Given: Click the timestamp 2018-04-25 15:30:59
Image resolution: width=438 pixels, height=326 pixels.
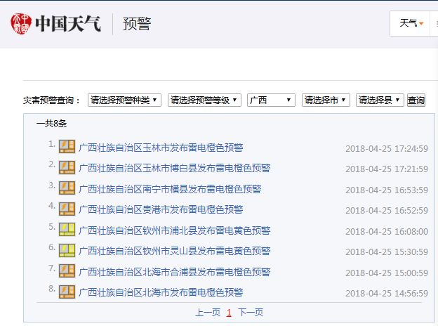Looking at the screenshot, I should coord(387,252).
